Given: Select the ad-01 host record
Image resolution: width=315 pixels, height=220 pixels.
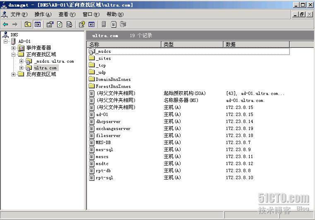Looking at the screenshot, I should (102, 114).
